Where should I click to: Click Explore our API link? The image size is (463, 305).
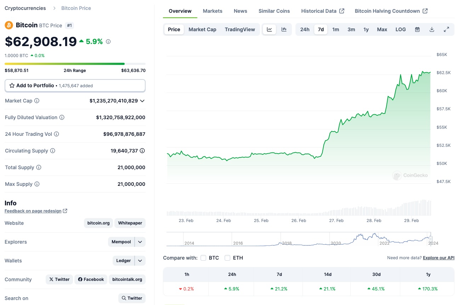point(439,258)
